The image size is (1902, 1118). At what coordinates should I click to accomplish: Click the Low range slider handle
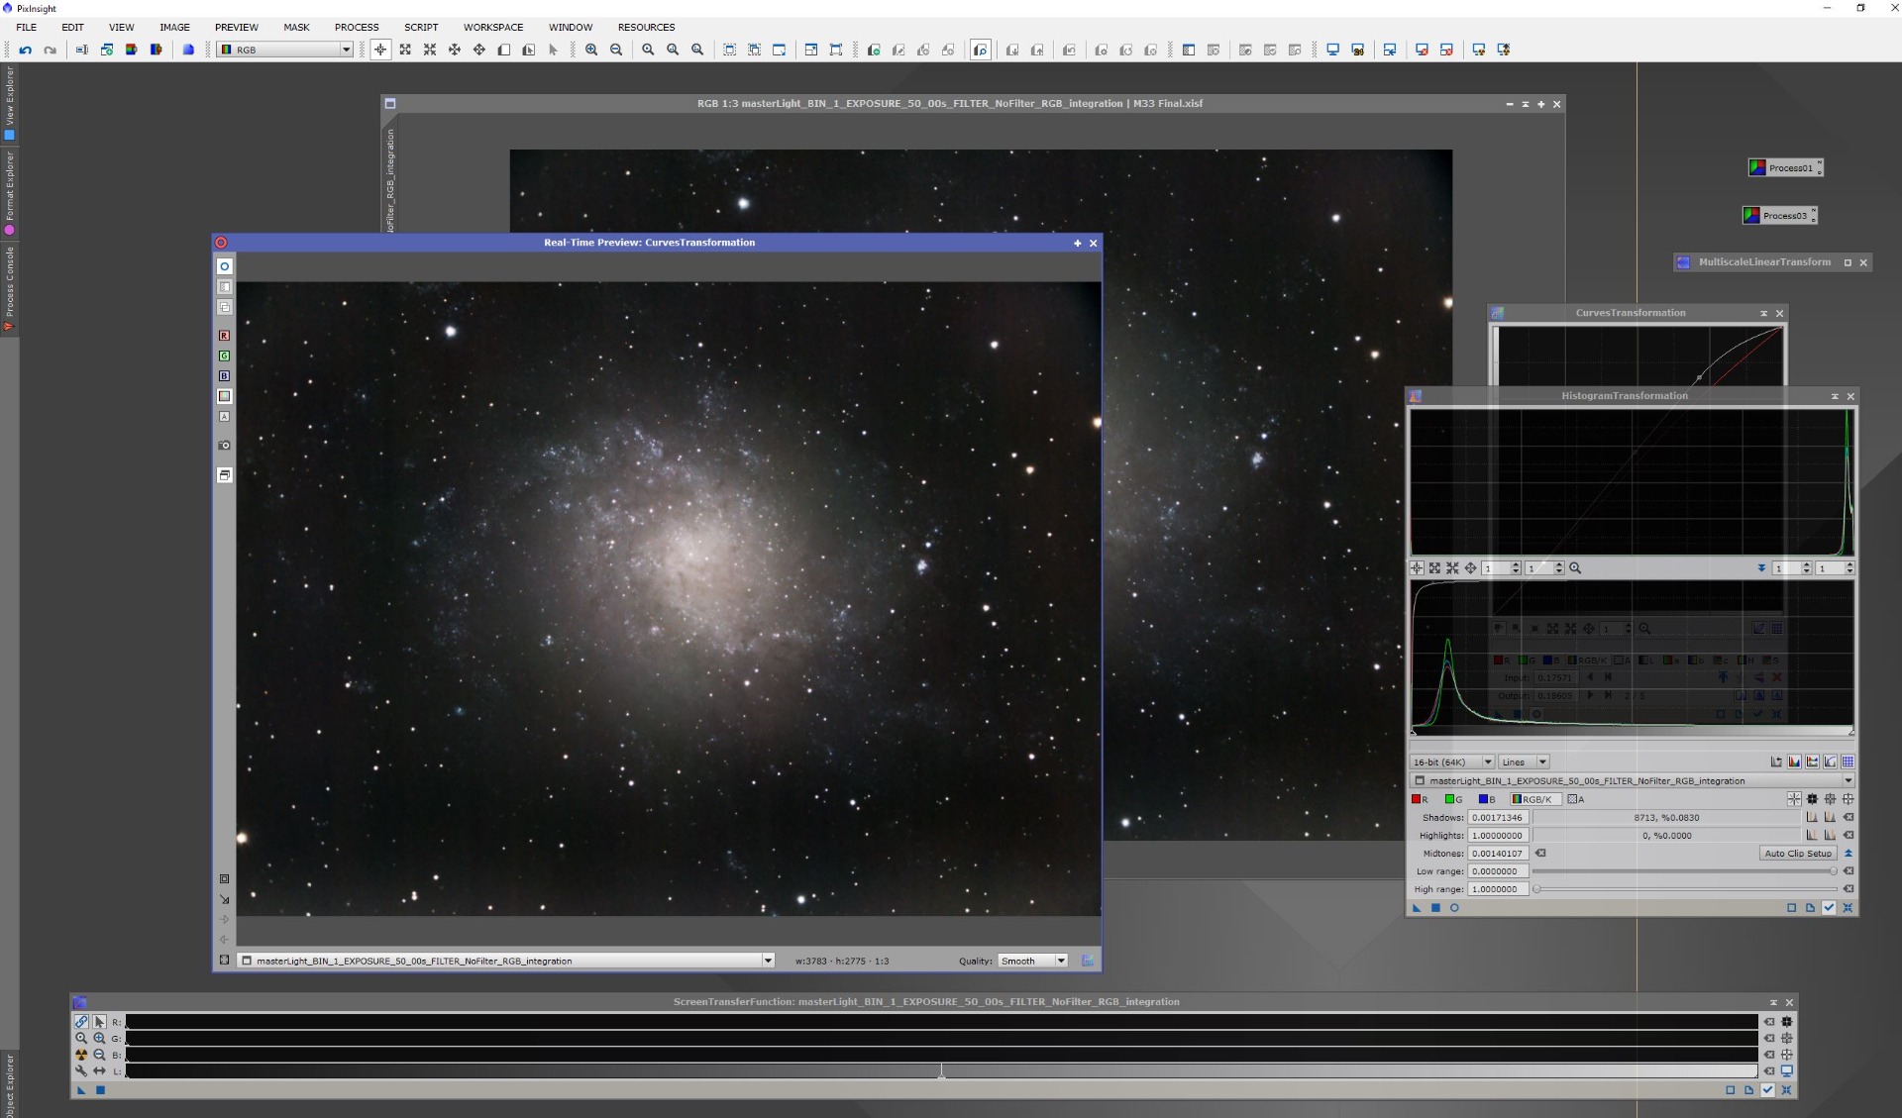1833,870
